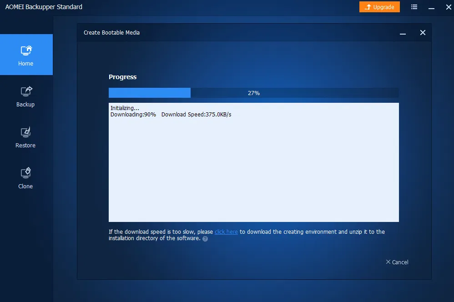Minimize the Create Bootable Media dialog
The height and width of the screenshot is (302, 454).
pos(403,33)
